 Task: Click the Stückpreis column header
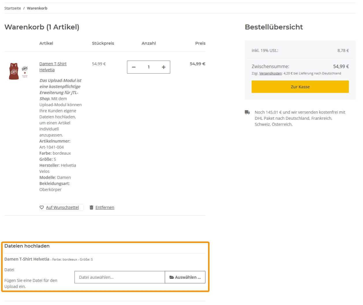[x=103, y=43]
